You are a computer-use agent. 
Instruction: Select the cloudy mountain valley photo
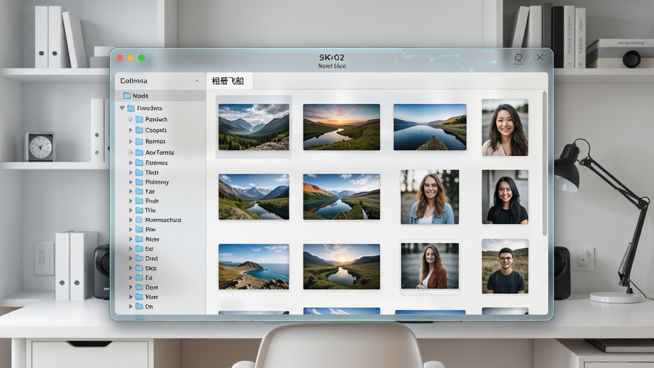click(x=254, y=127)
